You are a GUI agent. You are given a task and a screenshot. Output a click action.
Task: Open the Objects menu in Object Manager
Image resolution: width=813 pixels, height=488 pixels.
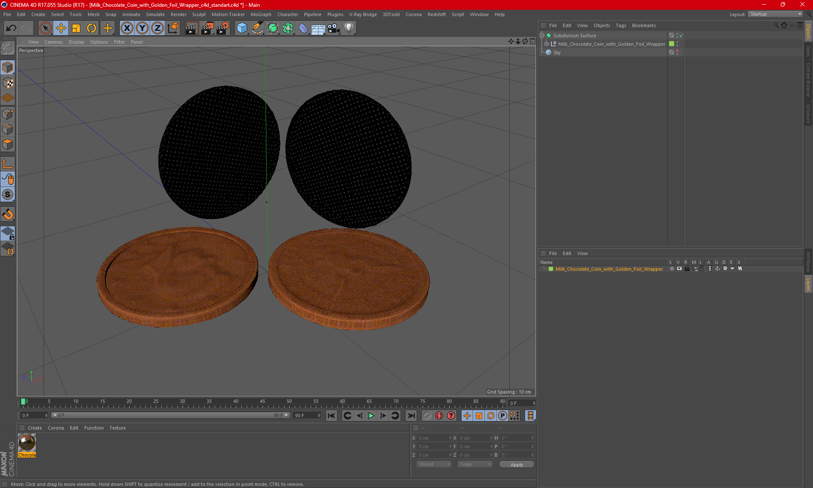coord(602,25)
